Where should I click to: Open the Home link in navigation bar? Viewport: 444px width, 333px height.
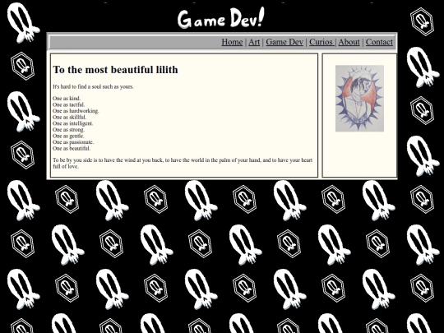pyautogui.click(x=232, y=42)
